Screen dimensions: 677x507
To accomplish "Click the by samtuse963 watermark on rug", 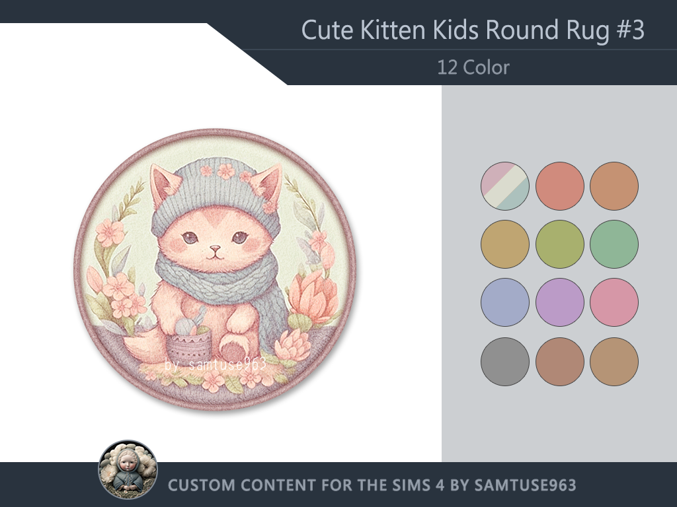I will point(216,364).
